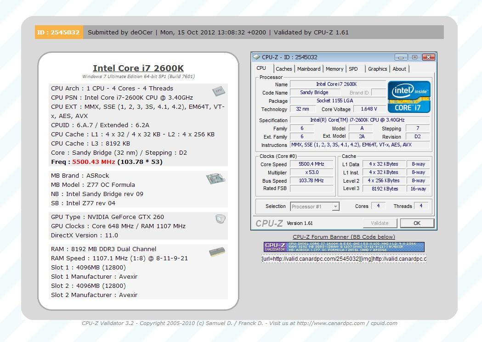This screenshot has height=342, width=482.
Task: Click the 16-way Level 3 associativity value
Action: click(x=418, y=189)
